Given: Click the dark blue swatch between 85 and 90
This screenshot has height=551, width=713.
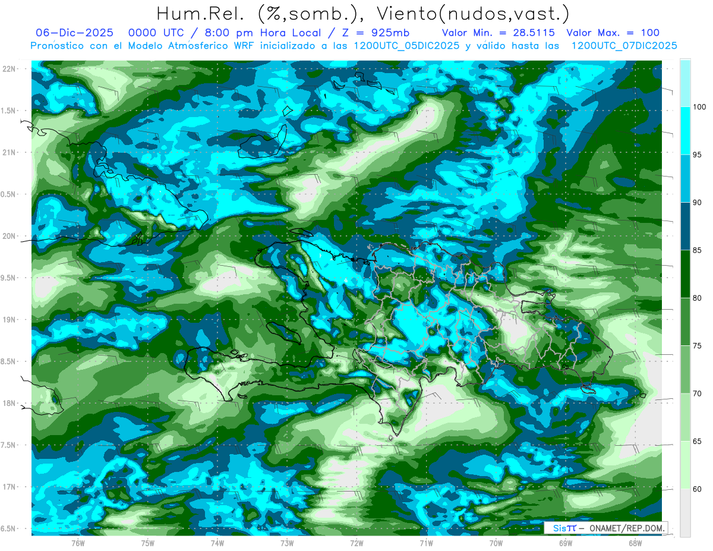Looking at the screenshot, I should pyautogui.click(x=685, y=226).
